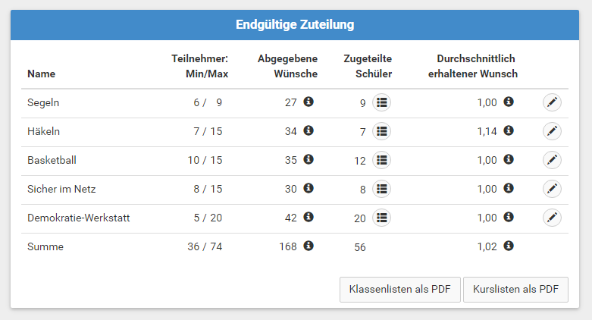
Task: Show info for Segeln's 27 submitted wishes
Action: coord(309,102)
